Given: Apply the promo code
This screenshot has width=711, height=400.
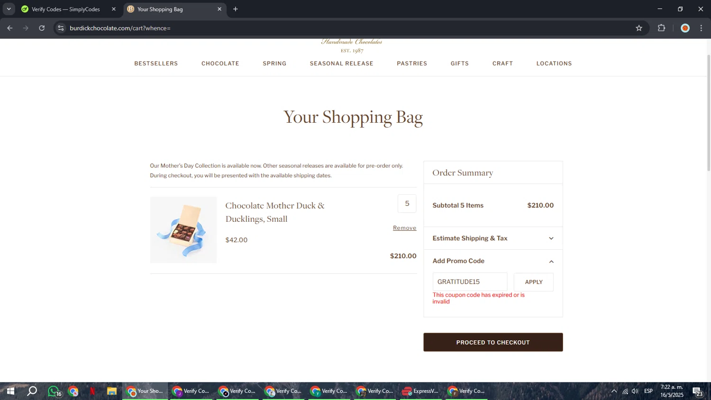Looking at the screenshot, I should (534, 282).
